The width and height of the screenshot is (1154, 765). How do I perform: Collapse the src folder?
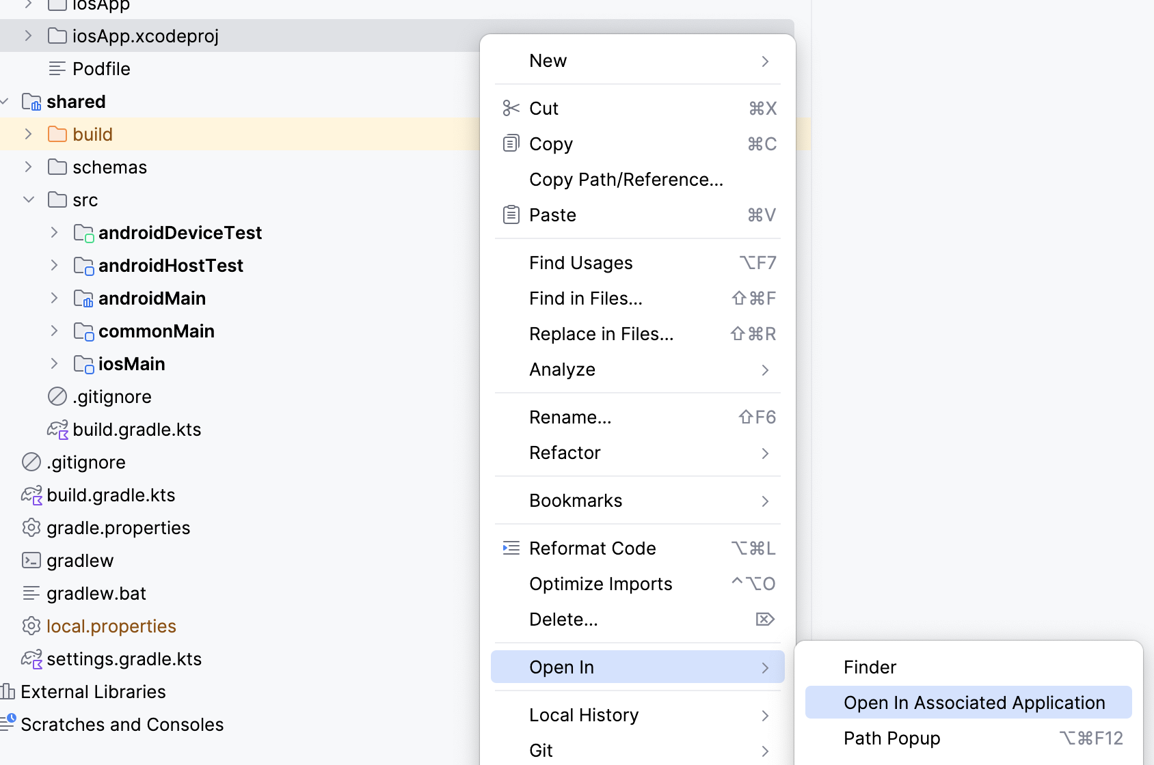[28, 200]
